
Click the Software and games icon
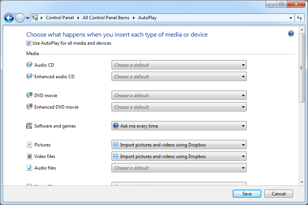(29, 126)
